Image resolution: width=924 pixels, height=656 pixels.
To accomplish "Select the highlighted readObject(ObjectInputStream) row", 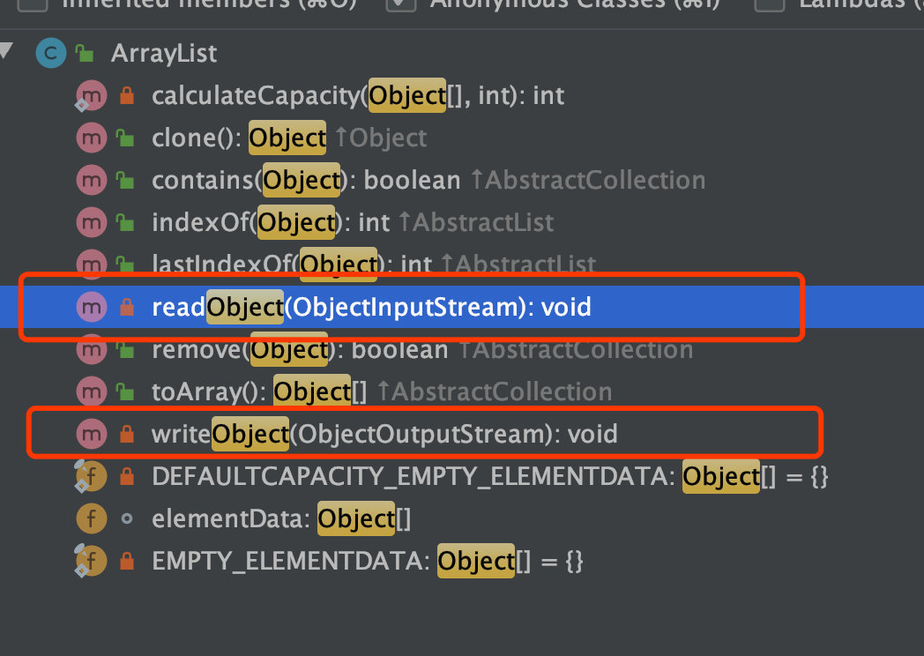I will [462, 307].
